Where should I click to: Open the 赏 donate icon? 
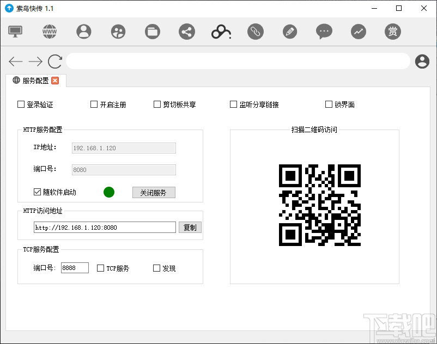click(x=392, y=31)
